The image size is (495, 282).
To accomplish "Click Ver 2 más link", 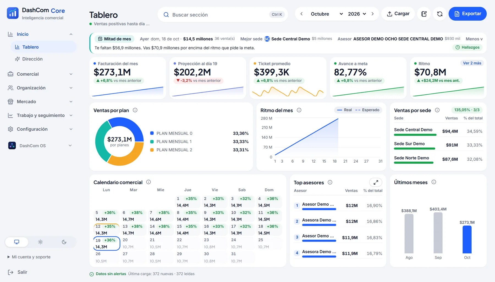I will coord(472,63).
